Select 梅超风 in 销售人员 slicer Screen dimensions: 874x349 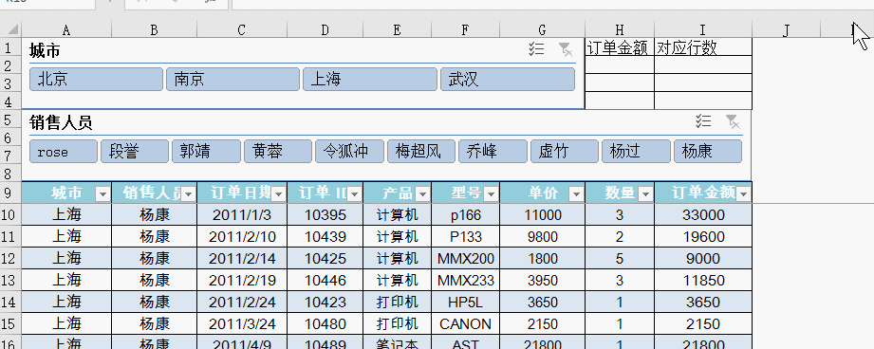click(421, 152)
